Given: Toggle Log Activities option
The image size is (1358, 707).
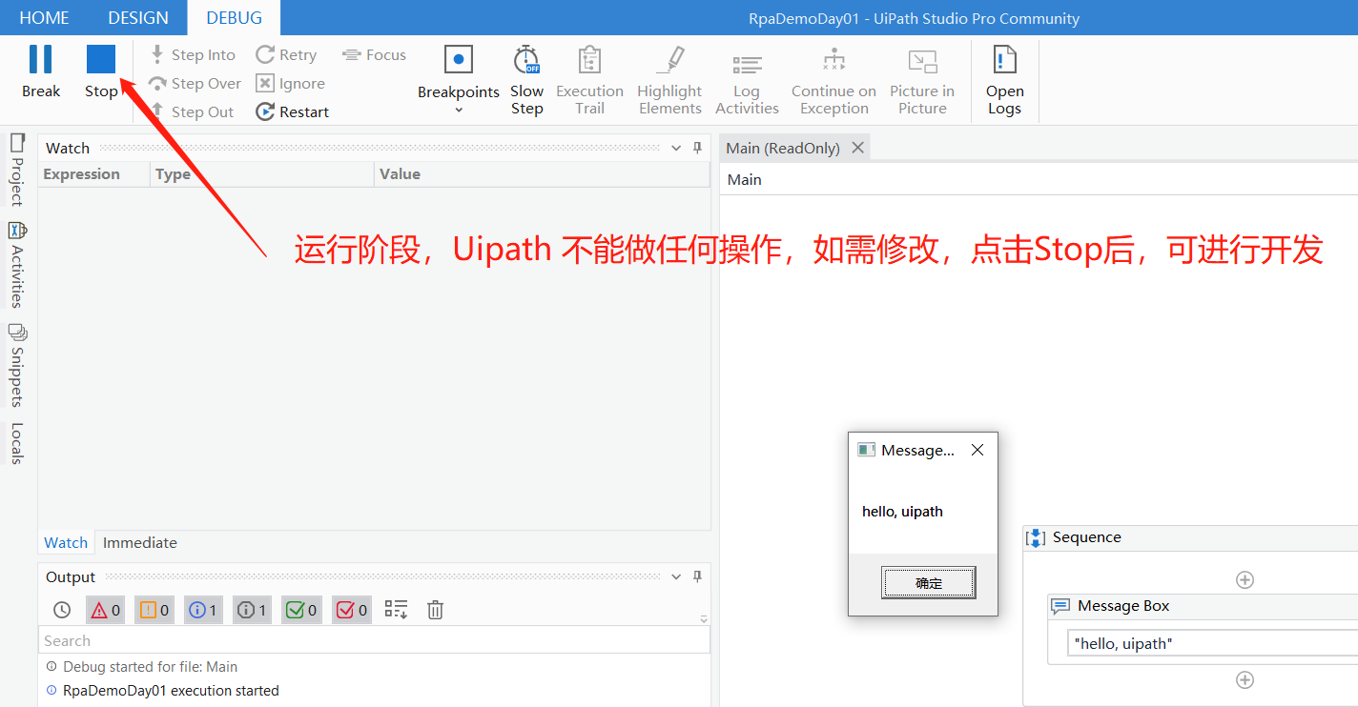Looking at the screenshot, I should pyautogui.click(x=747, y=81).
